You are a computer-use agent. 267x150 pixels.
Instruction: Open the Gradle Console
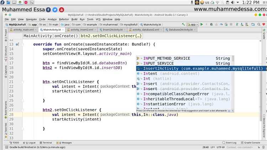[x=251, y=143]
